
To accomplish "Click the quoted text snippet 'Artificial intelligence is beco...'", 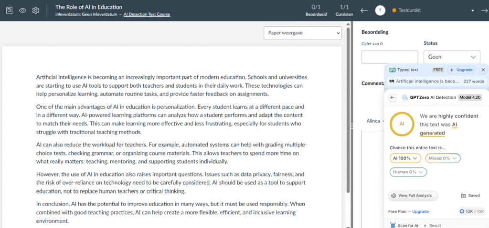I will click(427, 81).
